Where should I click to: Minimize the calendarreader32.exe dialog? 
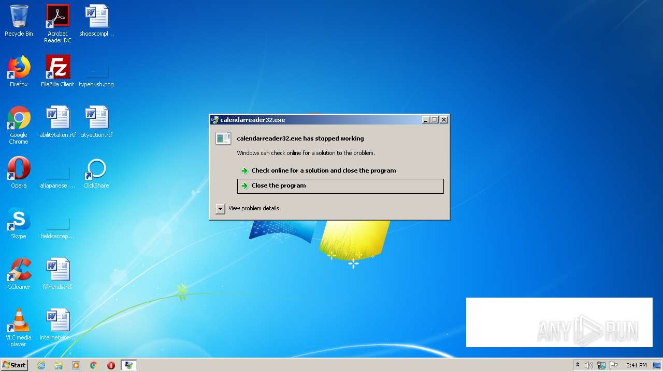[426, 120]
